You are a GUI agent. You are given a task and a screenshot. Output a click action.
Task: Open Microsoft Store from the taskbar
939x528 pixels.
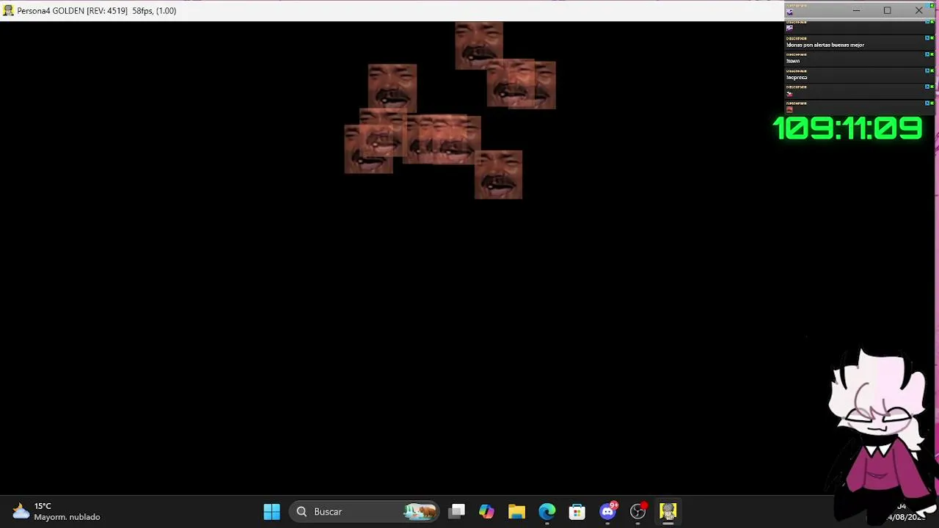[577, 511]
